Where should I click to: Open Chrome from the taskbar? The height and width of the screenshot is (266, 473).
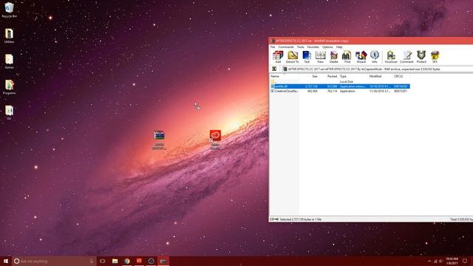[x=127, y=261]
